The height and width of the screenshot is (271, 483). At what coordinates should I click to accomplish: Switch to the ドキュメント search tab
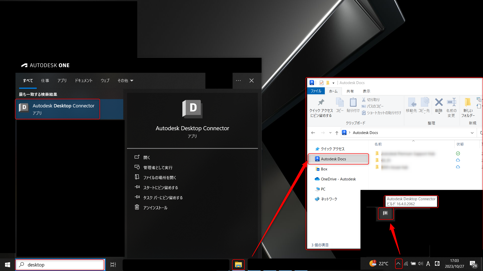(x=83, y=81)
